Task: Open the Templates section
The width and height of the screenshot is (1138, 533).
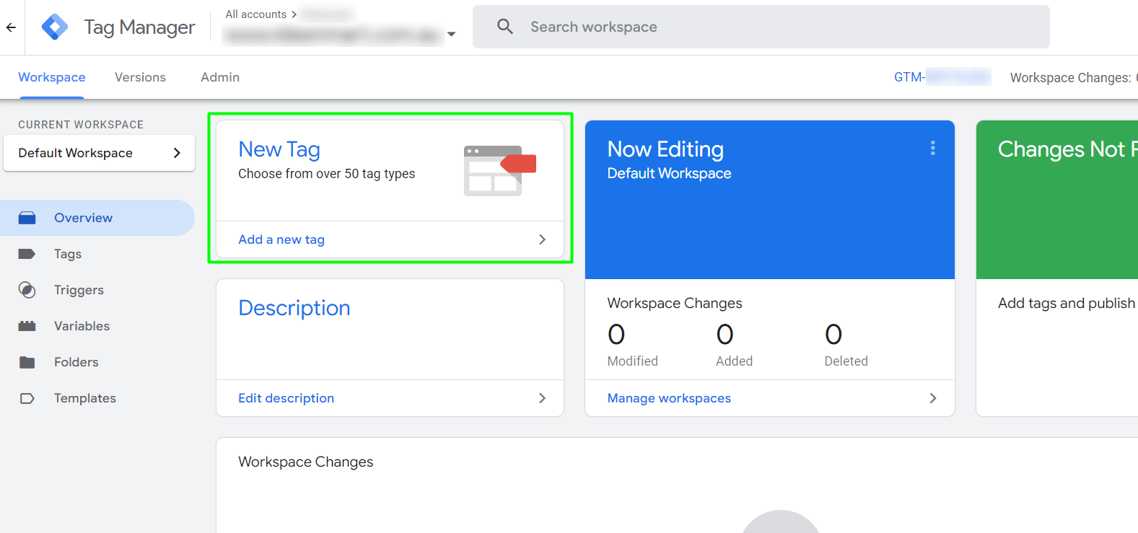Action: (84, 398)
